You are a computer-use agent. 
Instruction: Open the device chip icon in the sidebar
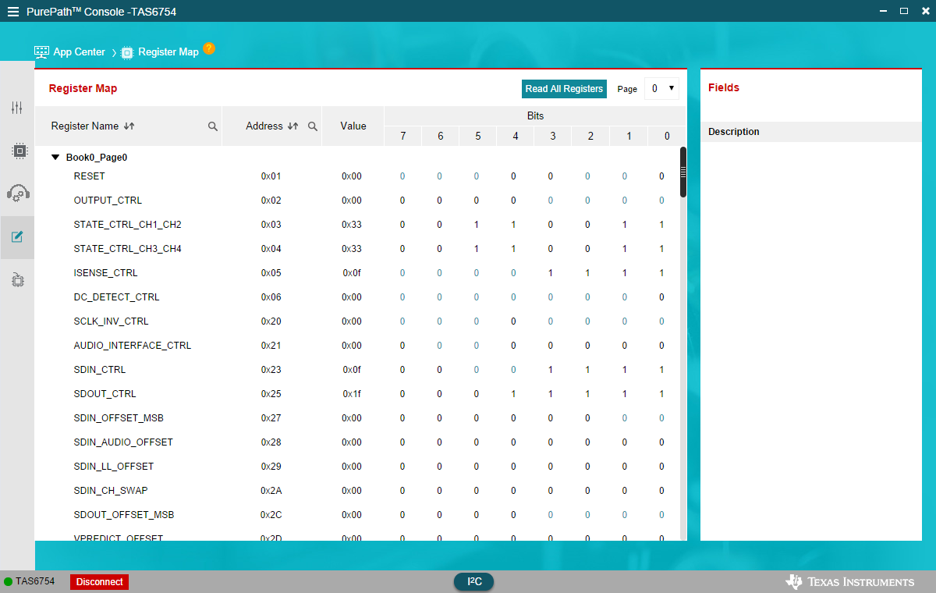(16, 151)
